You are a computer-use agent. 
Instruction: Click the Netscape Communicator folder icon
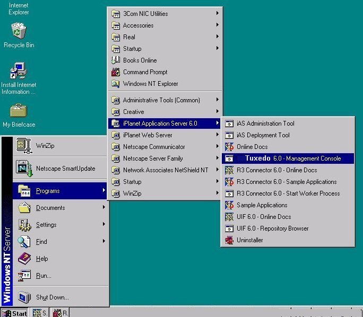[116, 147]
